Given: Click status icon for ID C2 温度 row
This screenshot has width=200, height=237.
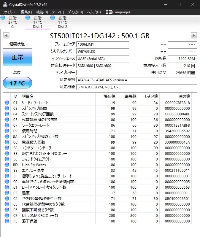Looking at the screenshot, I should click(7, 193).
